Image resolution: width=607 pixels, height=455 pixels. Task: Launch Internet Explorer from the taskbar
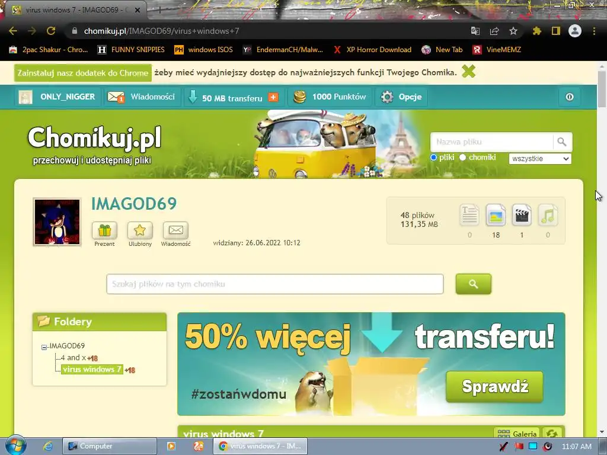click(x=48, y=446)
